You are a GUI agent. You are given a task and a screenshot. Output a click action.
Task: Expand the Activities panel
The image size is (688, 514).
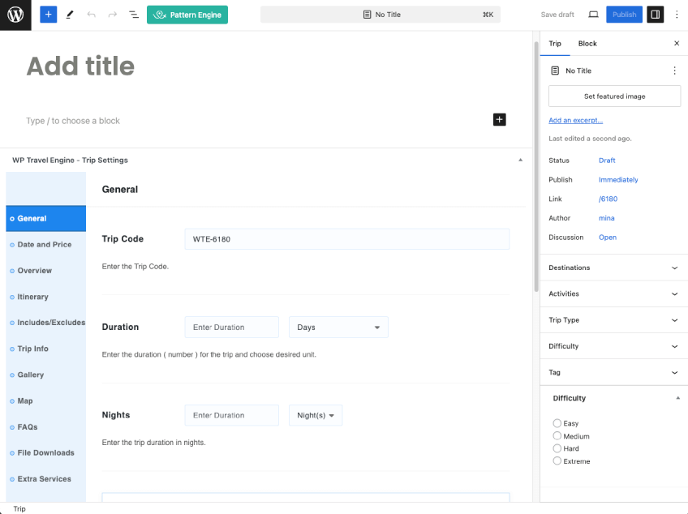tap(613, 293)
